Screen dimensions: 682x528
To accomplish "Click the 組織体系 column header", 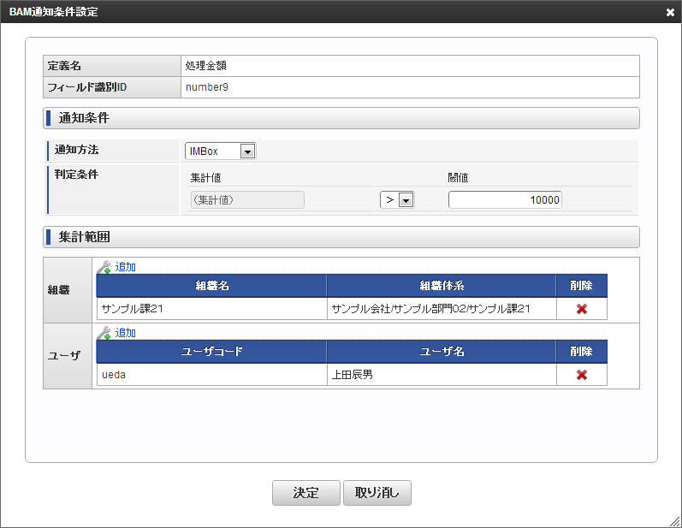I will 442,286.
